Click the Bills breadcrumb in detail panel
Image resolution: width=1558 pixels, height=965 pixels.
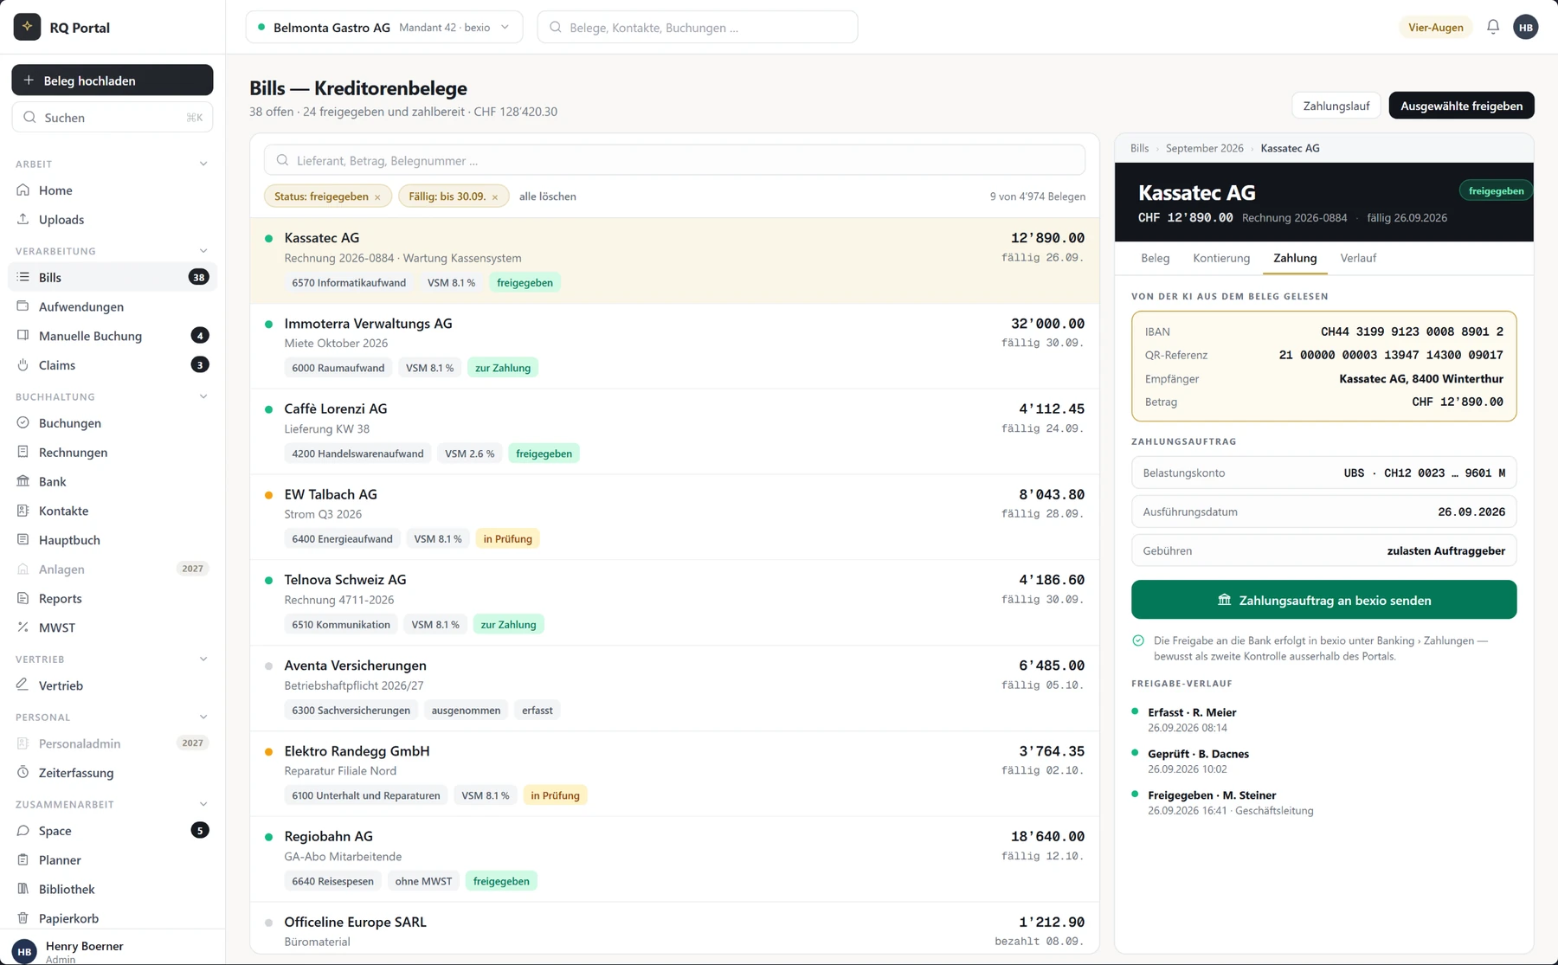pyautogui.click(x=1139, y=148)
